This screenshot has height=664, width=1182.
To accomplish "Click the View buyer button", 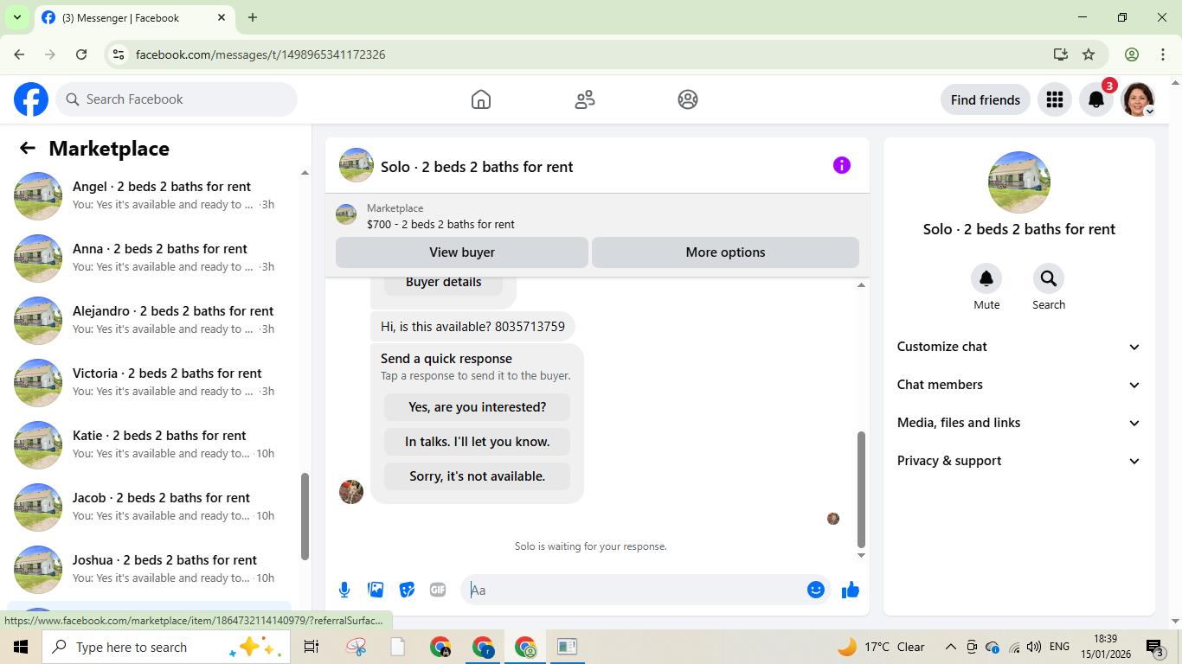I will [462, 252].
